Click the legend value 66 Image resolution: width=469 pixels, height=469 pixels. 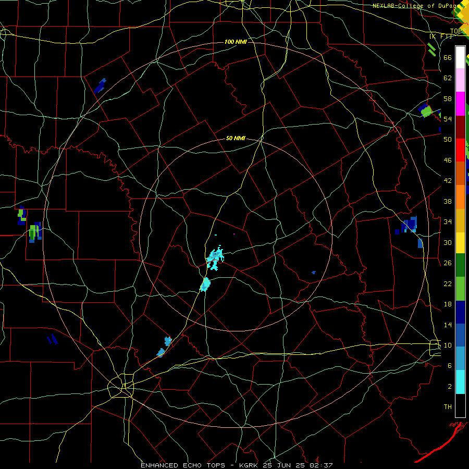(x=448, y=57)
